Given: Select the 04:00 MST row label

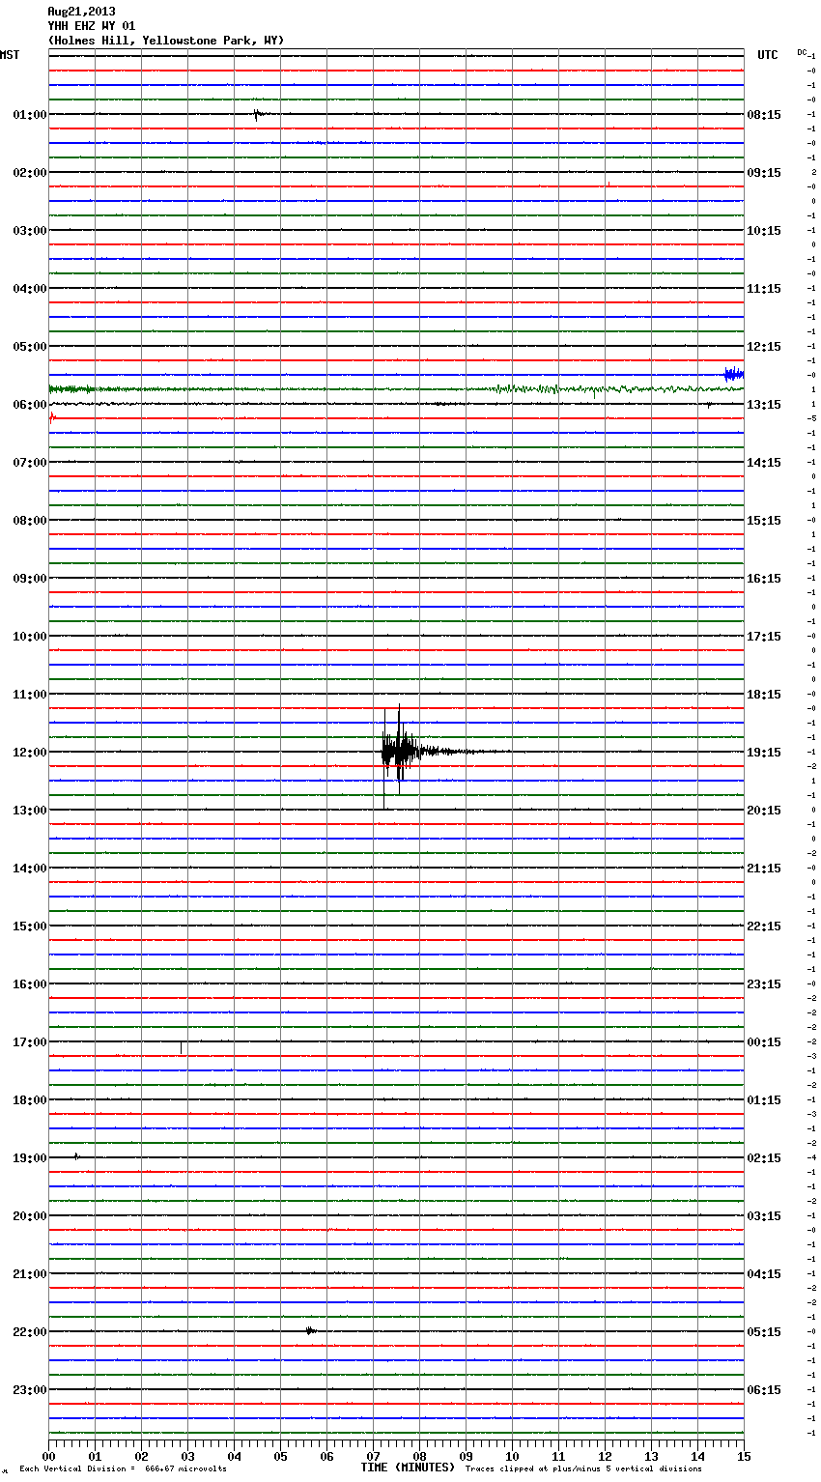Looking at the screenshot, I should point(29,289).
